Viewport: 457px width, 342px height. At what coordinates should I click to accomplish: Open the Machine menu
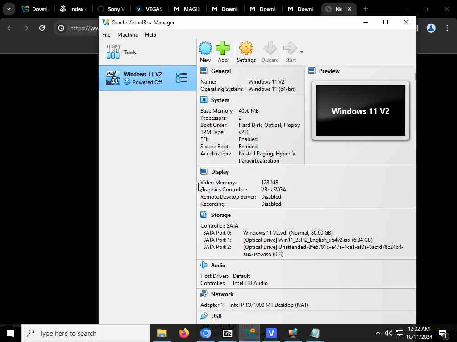pos(128,35)
